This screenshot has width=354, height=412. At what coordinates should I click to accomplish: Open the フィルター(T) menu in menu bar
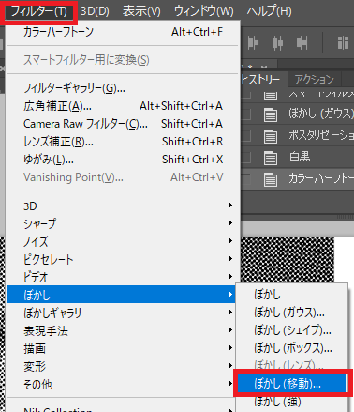[39, 12]
